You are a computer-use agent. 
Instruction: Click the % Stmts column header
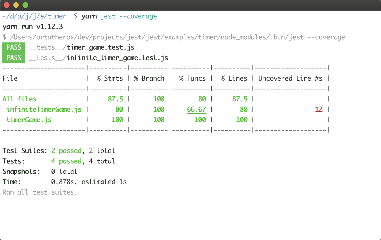109,78
